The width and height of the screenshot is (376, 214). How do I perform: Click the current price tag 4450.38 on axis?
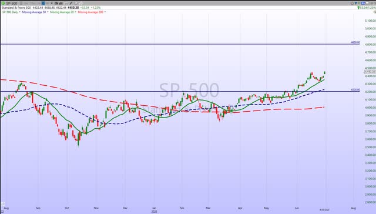370,72
